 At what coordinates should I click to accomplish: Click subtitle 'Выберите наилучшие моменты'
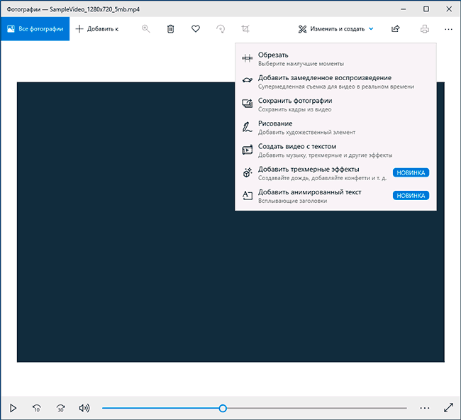(301, 64)
